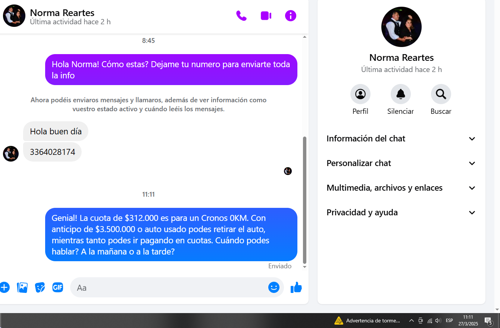Click the chat scrollbar thumb
This screenshot has height=328, width=500.
[304, 200]
